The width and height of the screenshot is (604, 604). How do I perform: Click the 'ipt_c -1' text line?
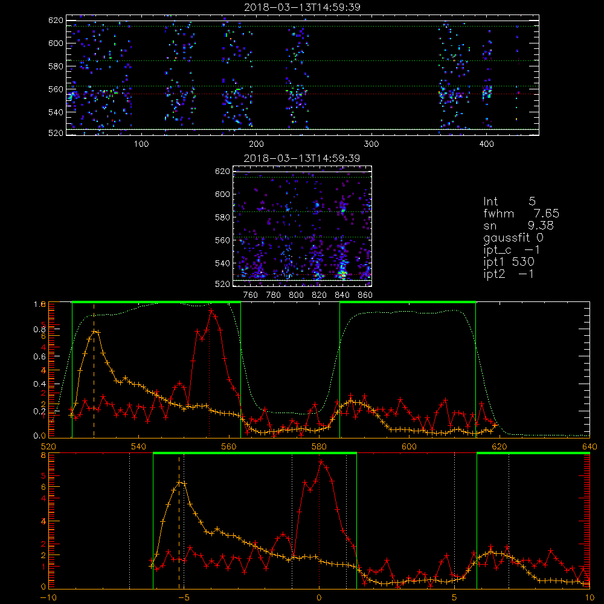pos(512,250)
